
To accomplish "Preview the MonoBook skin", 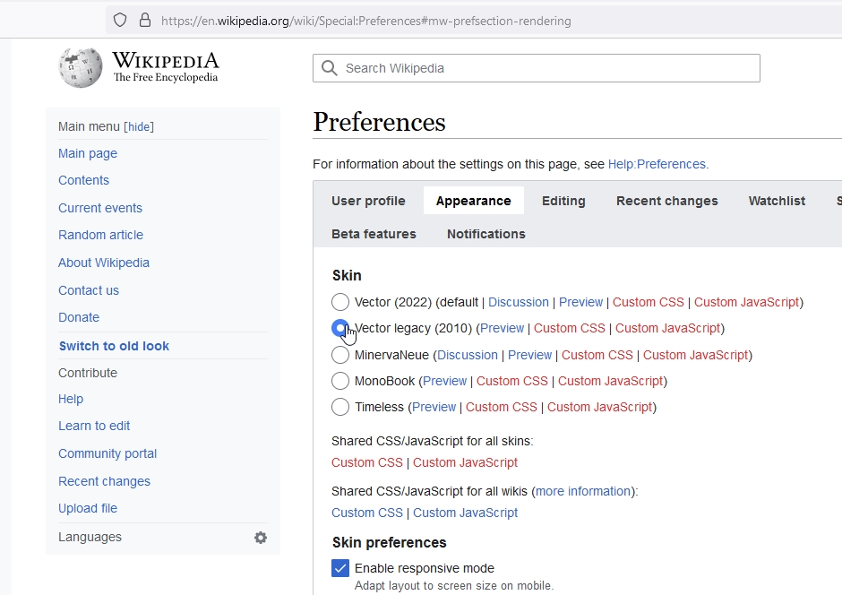I will click(444, 380).
